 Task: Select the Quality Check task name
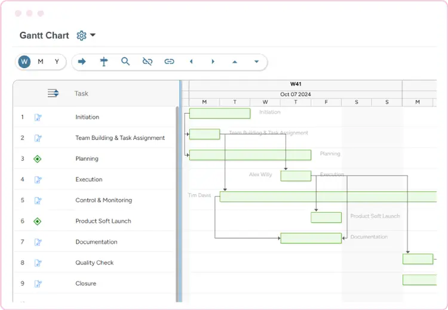(94, 263)
